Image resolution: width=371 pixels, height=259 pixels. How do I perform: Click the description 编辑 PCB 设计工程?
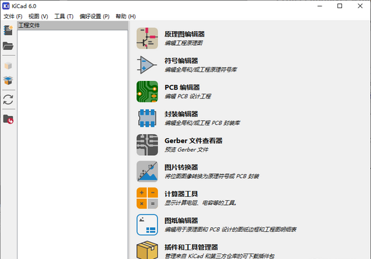[x=188, y=96]
